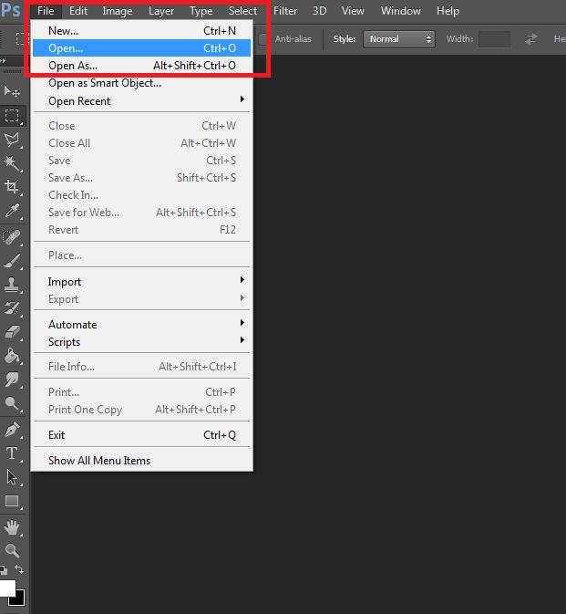Click Exit in the File menu
566x614 pixels.
pyautogui.click(x=57, y=435)
